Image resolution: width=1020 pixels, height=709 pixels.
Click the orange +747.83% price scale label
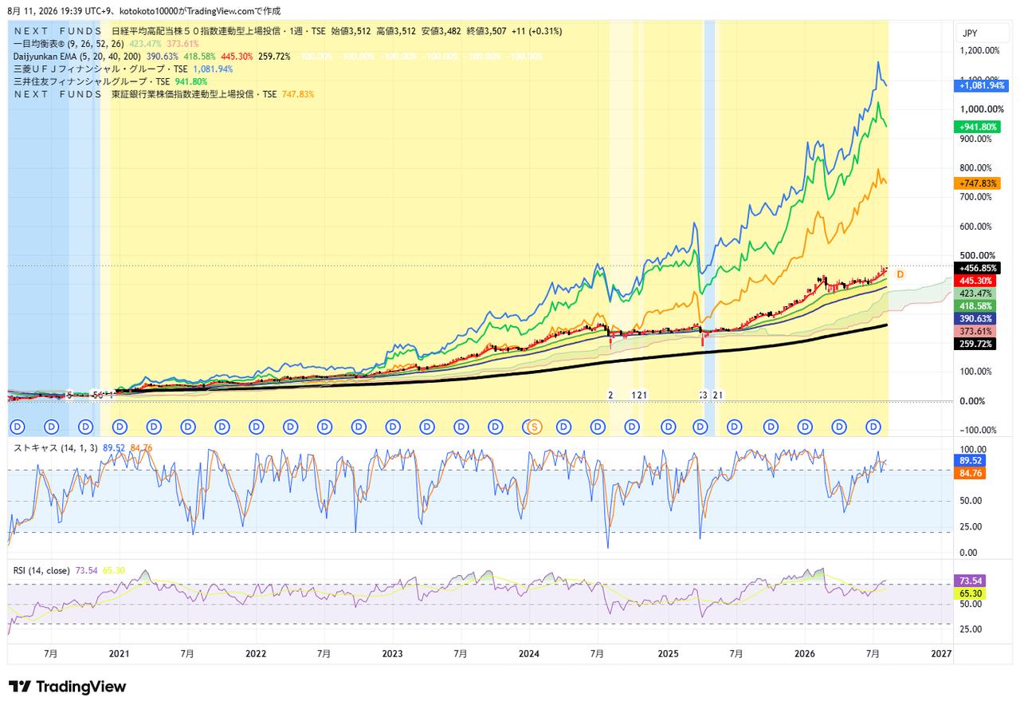coord(977,183)
